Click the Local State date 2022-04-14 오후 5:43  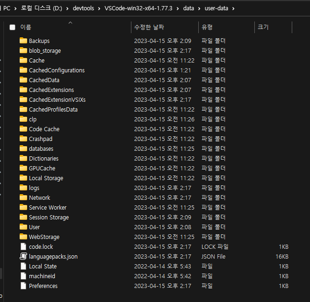coord(163,267)
